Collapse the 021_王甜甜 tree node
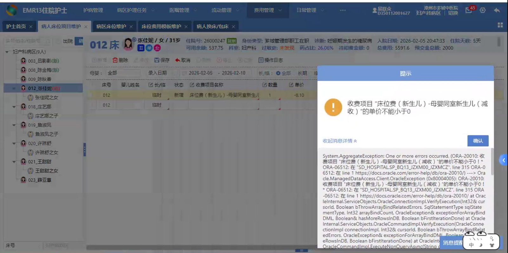This screenshot has height=253, width=508. click(14, 162)
